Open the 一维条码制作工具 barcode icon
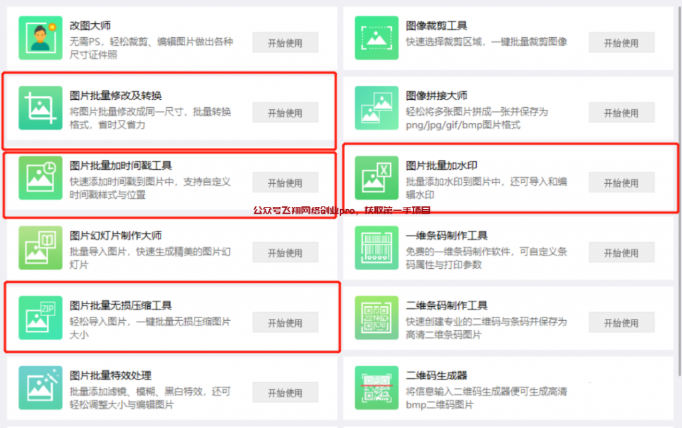This screenshot has width=682, height=428. (x=377, y=248)
